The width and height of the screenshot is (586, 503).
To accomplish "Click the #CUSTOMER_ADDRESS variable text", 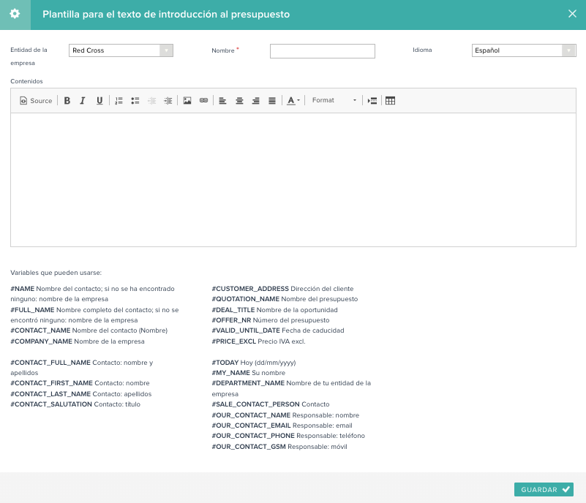I will pos(250,289).
